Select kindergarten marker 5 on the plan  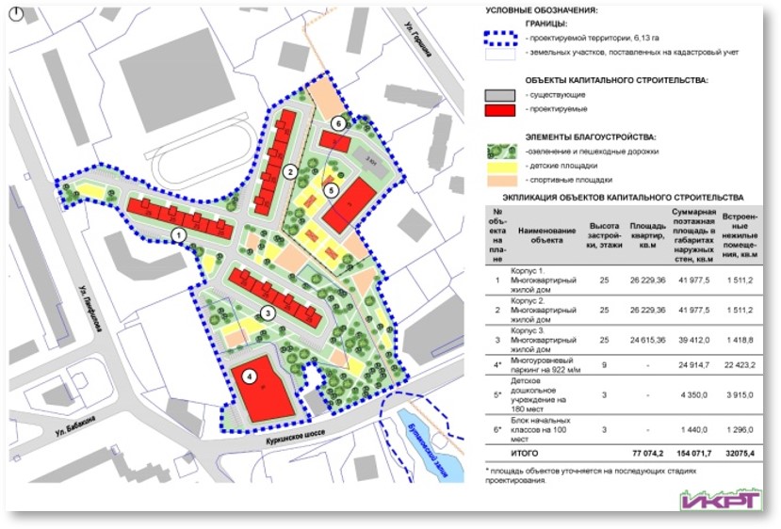coord(331,190)
